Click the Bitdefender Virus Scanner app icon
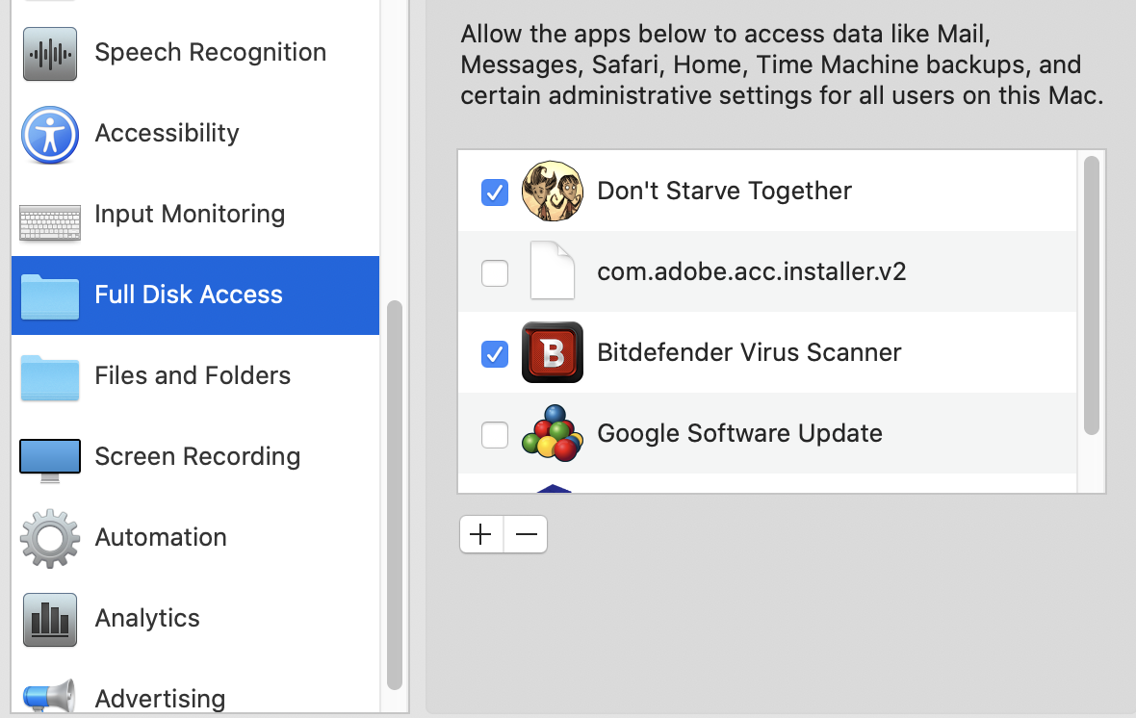This screenshot has width=1136, height=718. pyautogui.click(x=552, y=352)
